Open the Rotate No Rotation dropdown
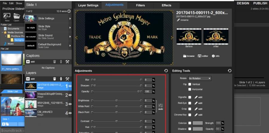 [200, 78]
